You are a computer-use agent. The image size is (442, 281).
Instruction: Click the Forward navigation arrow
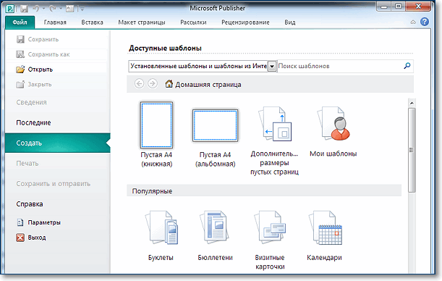point(153,84)
